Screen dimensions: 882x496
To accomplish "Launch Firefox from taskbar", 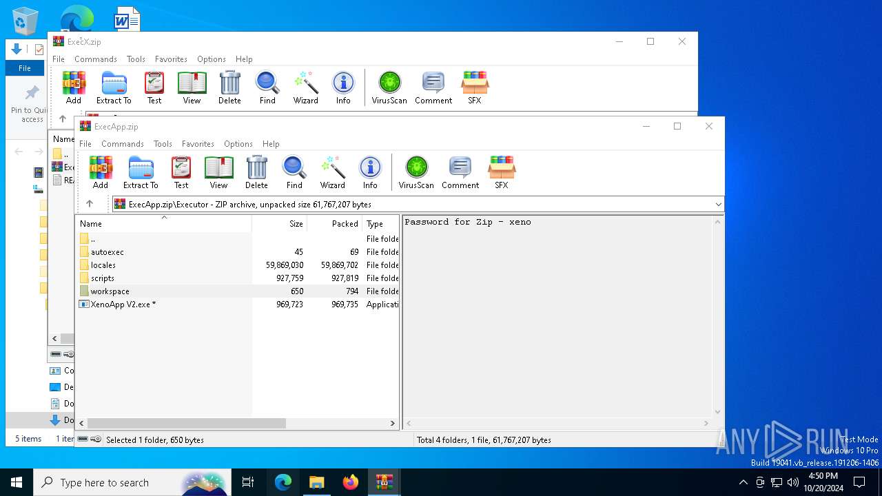I will [x=351, y=482].
